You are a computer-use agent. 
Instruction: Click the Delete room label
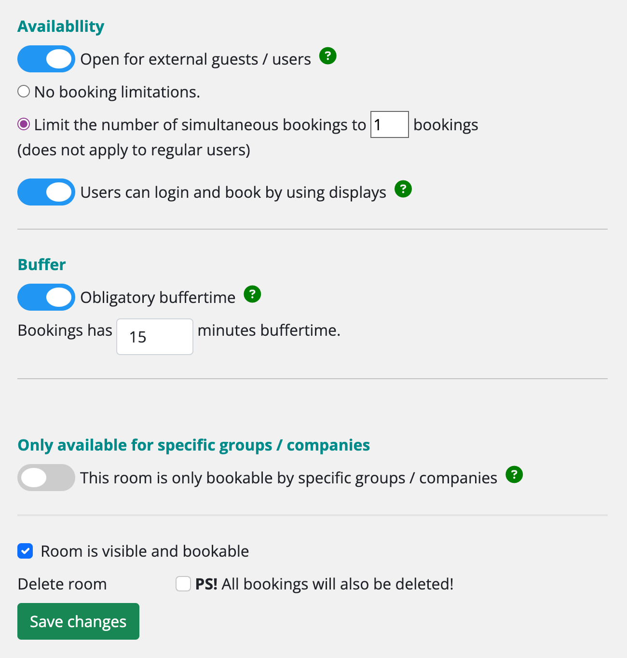pyautogui.click(x=62, y=584)
